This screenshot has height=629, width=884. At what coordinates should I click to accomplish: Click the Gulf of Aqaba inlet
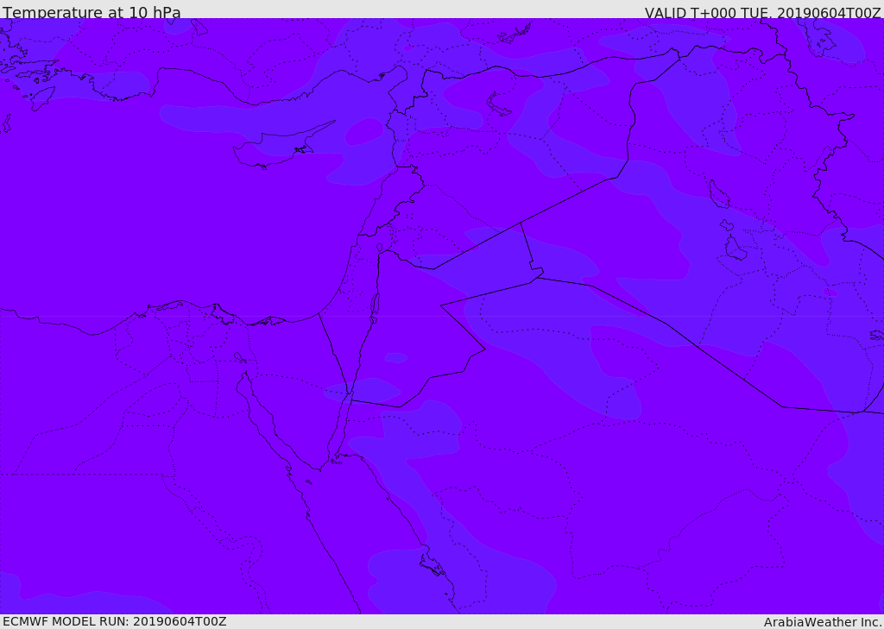pyautogui.click(x=340, y=426)
